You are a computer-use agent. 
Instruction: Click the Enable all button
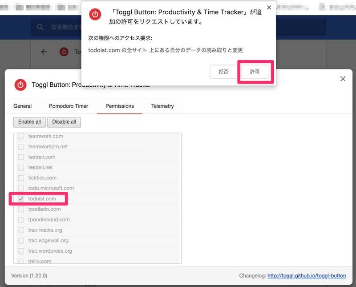click(29, 122)
